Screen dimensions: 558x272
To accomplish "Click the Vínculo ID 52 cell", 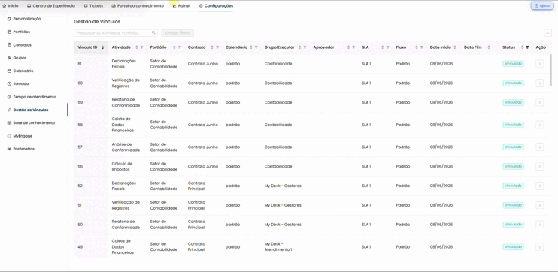I will (80, 186).
